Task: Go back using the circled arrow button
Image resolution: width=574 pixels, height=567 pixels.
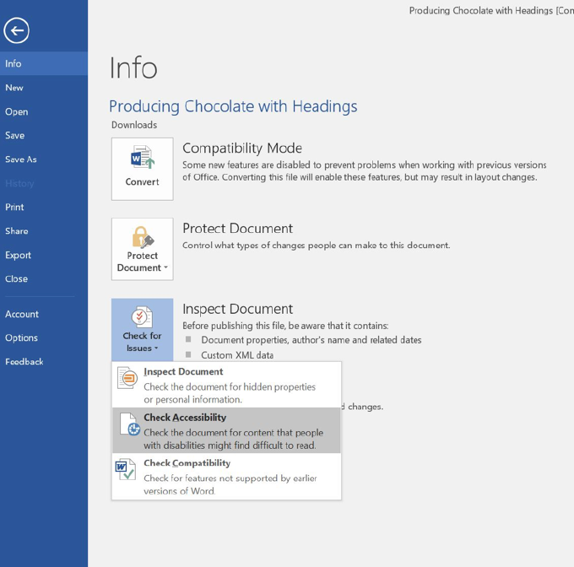Action: pyautogui.click(x=17, y=30)
